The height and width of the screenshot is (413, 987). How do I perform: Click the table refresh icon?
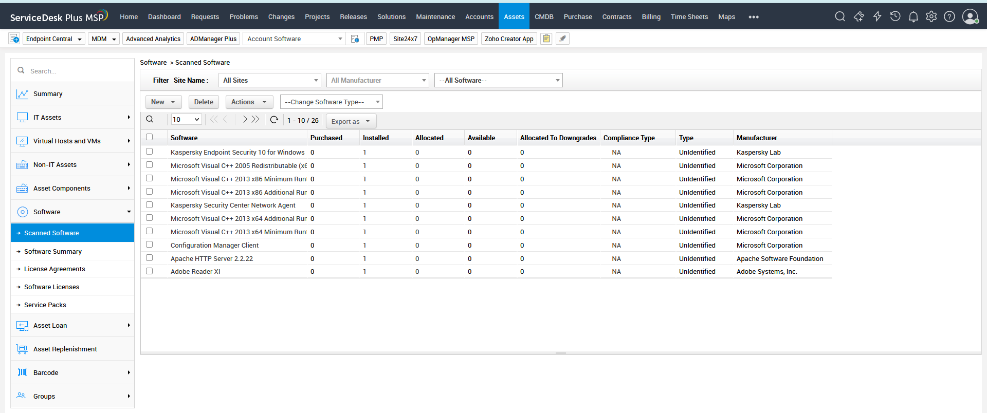(x=274, y=120)
